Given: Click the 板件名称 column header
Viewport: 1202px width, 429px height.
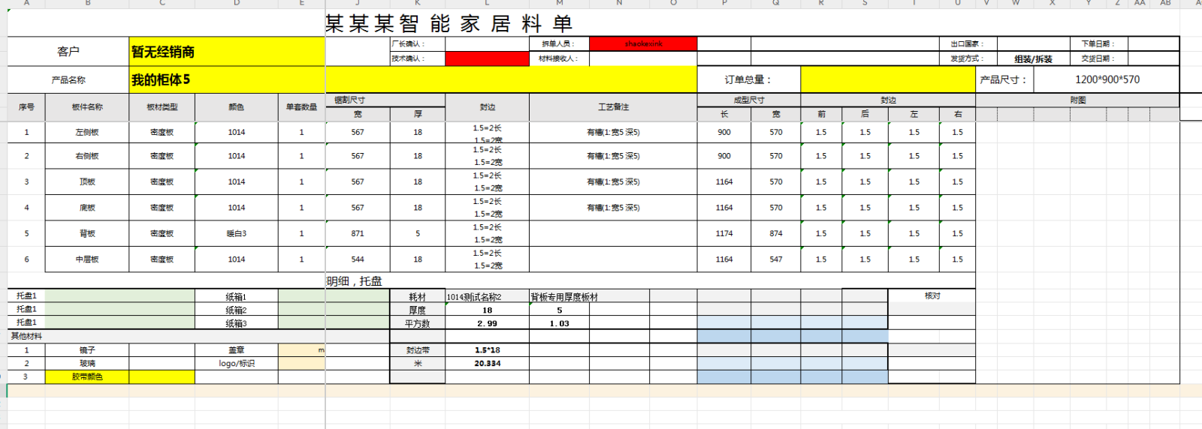Looking at the screenshot, I should 87,107.
